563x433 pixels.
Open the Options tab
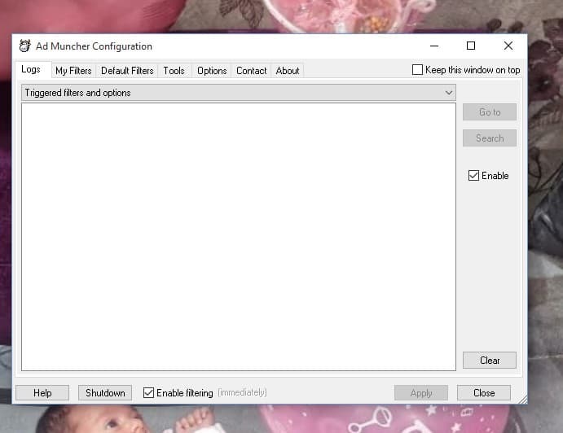212,71
